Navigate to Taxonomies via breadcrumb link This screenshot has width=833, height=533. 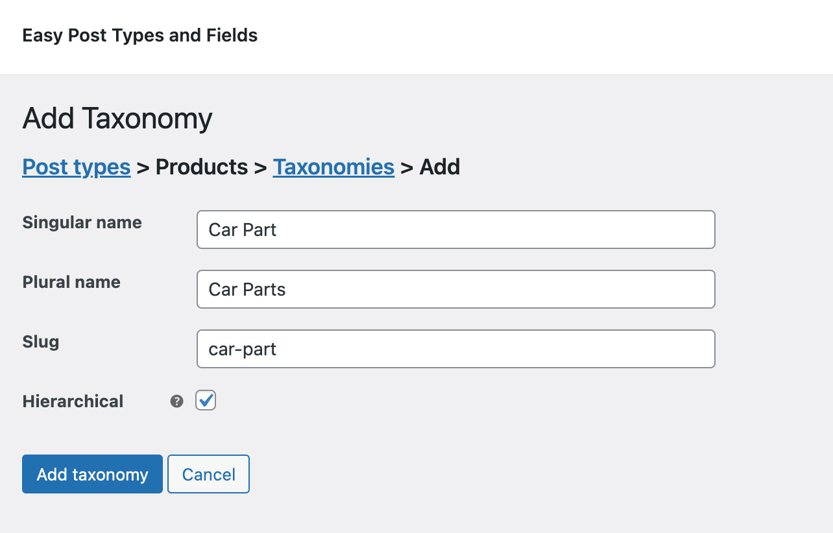click(333, 167)
